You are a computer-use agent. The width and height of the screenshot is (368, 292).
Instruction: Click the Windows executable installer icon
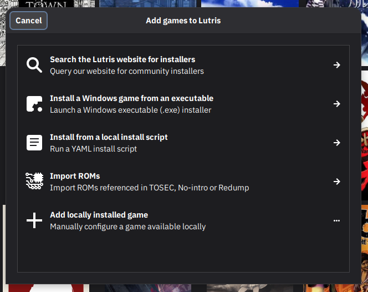coord(34,104)
